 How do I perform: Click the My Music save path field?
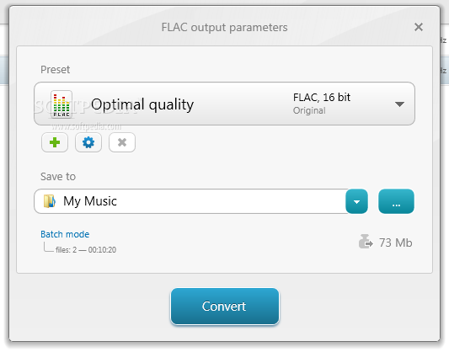[190, 201]
